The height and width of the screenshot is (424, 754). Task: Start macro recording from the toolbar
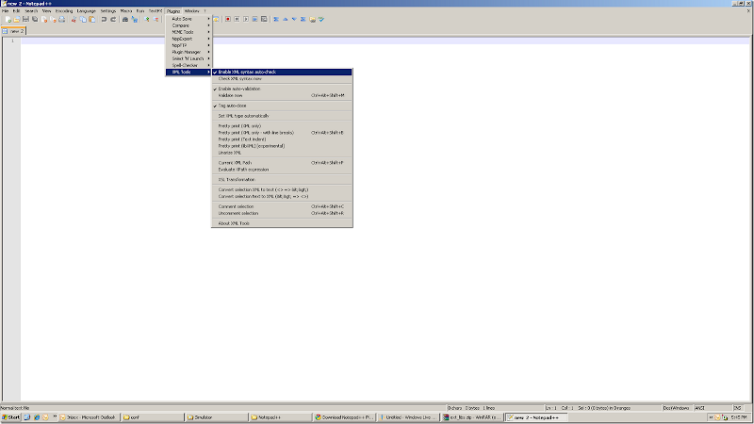click(x=227, y=19)
